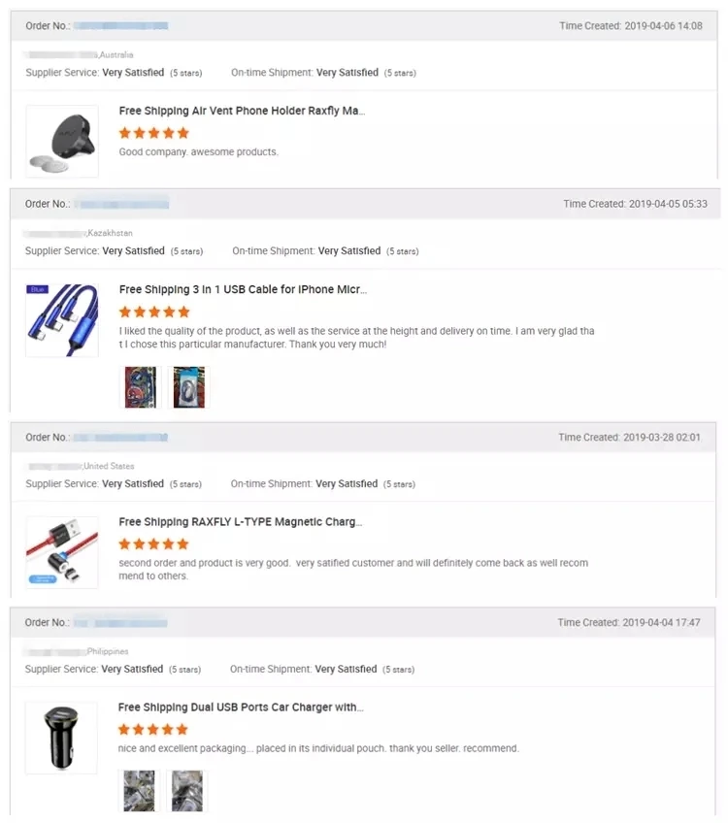Viewport: 728px width, 823px height.
Task: Open Free Shipping 3 in 1 USB Cable title
Action: 243,289
